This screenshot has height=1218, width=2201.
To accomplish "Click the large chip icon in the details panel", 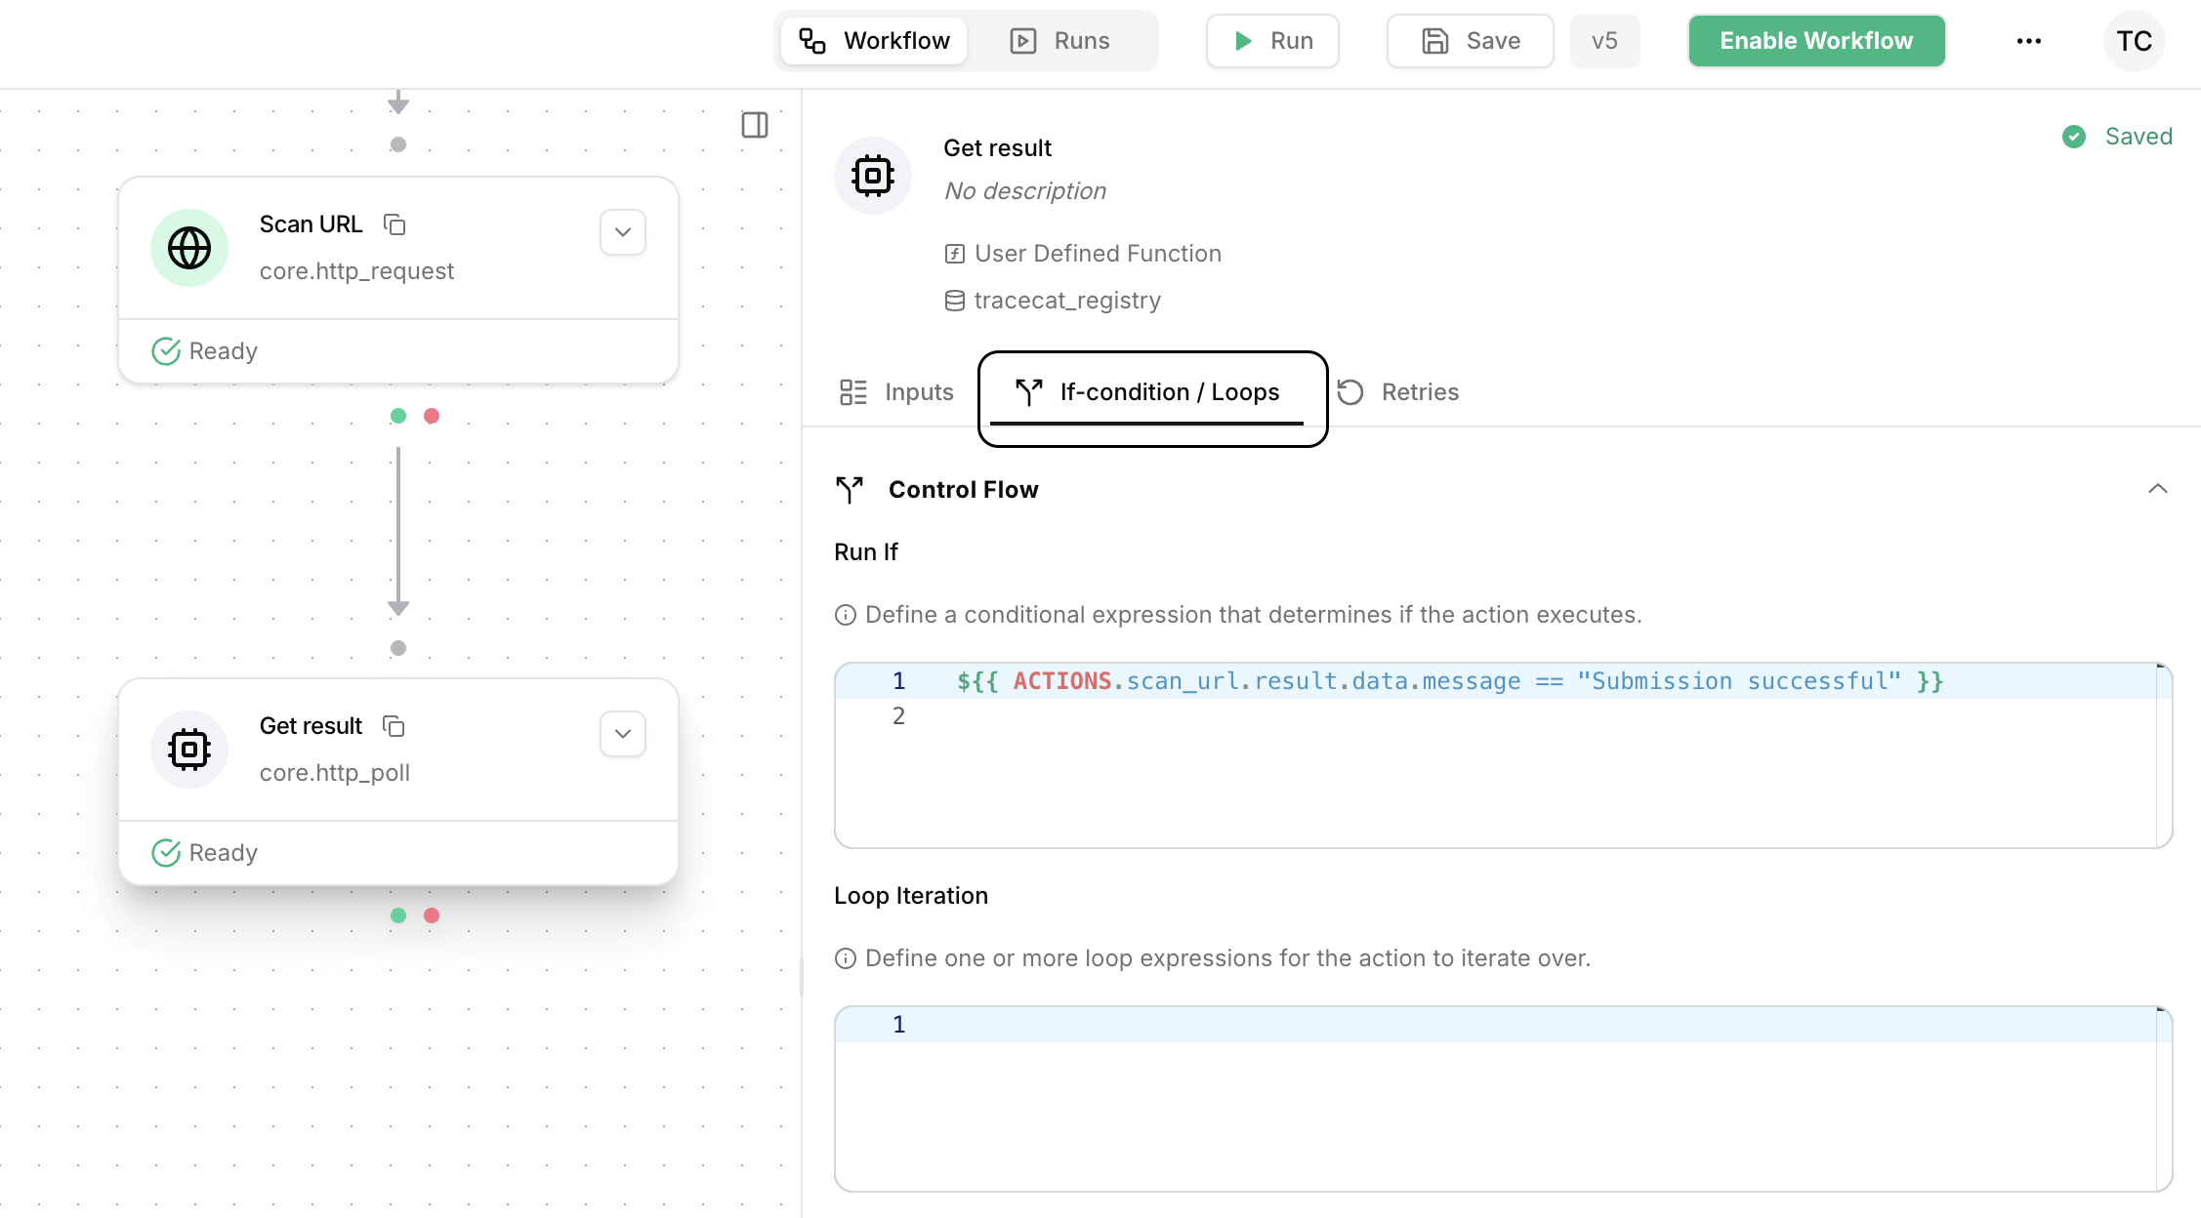I will click(873, 176).
